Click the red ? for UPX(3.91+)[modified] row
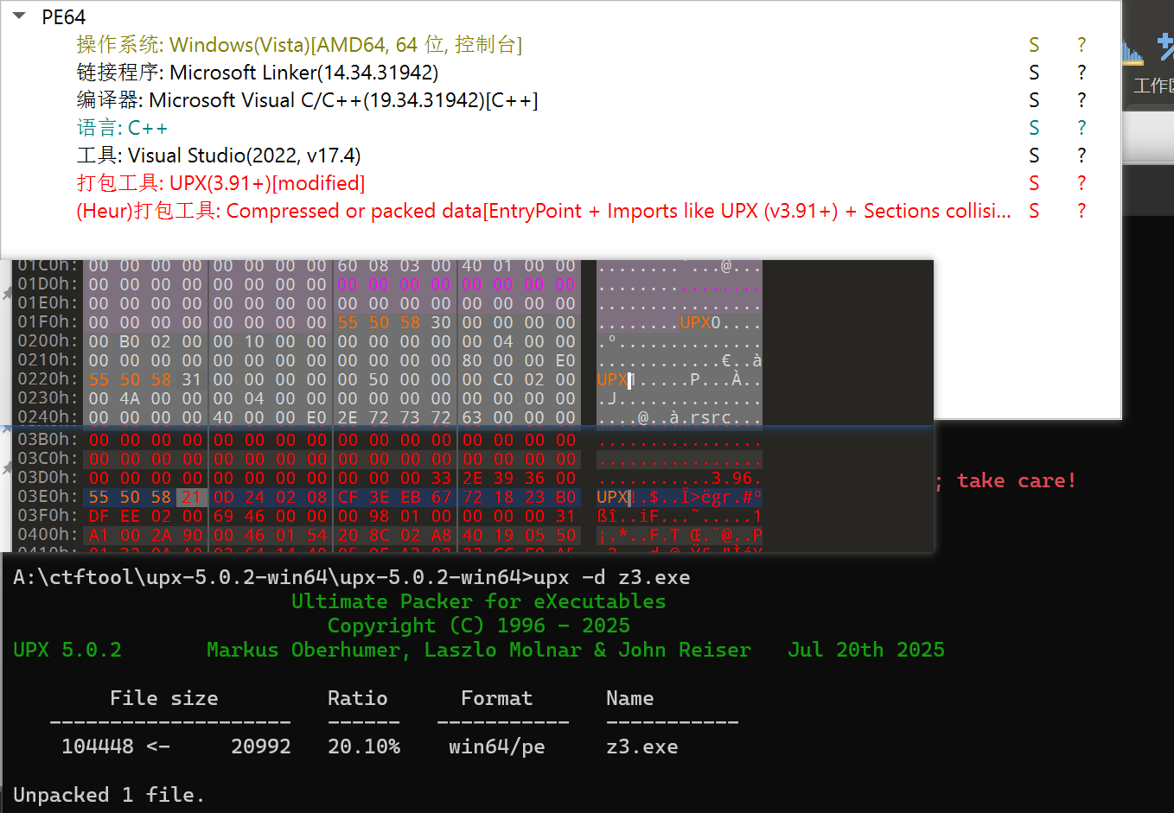Viewport: 1174px width, 813px height. [x=1081, y=183]
